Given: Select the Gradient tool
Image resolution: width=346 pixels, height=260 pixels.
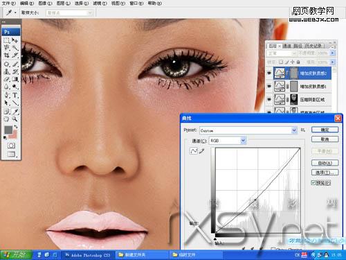Looking at the screenshot, I should (x=15, y=79).
